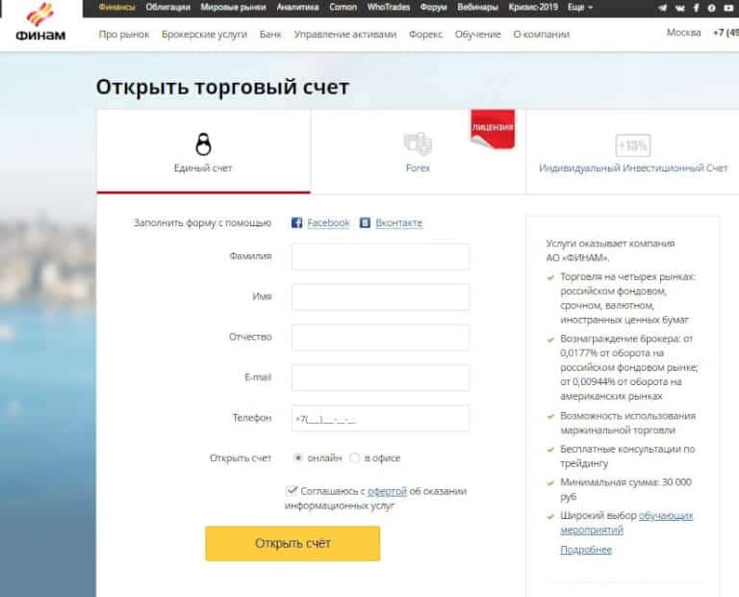
Task: Switch to the Единый счет tab
Action: click(204, 151)
